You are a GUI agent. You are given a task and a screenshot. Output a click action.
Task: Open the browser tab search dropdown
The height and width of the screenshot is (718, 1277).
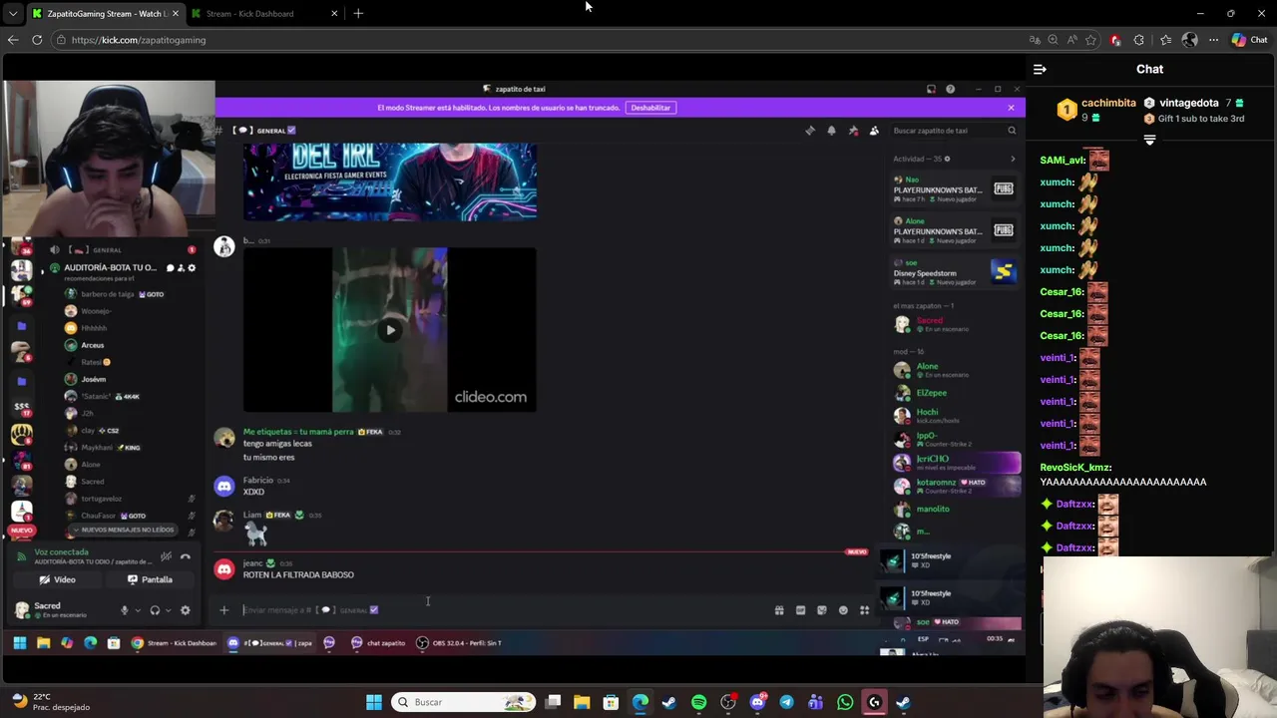click(12, 13)
